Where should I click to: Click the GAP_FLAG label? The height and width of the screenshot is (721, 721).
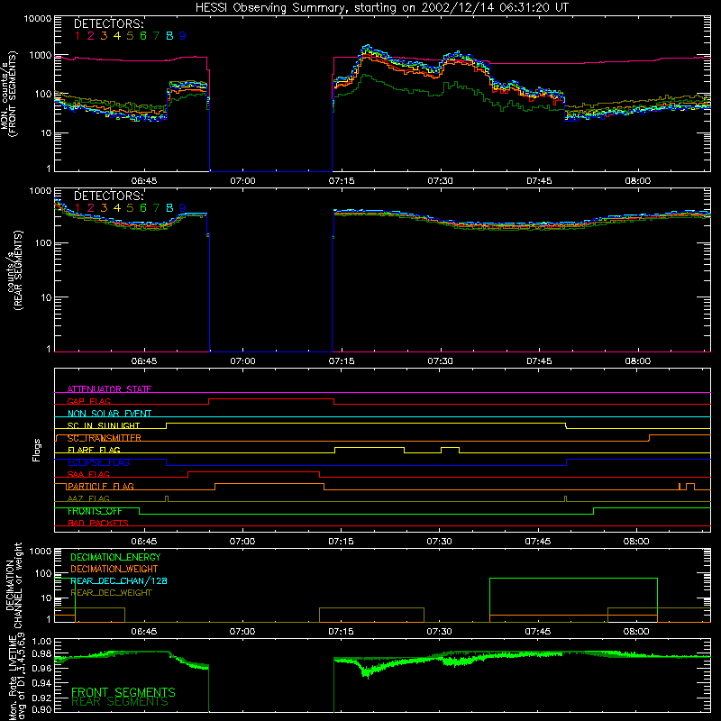click(x=88, y=401)
